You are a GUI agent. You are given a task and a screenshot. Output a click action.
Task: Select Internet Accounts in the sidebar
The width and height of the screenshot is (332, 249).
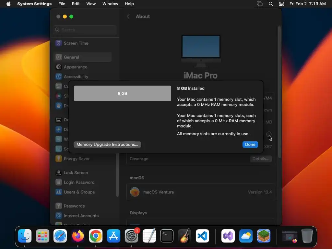point(83,216)
